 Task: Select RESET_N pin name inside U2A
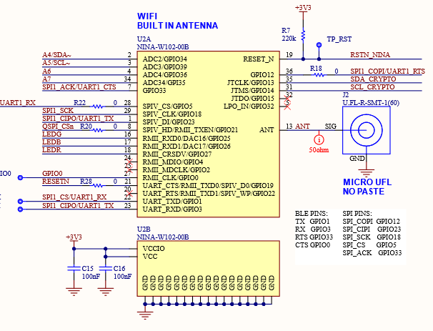pos(259,59)
